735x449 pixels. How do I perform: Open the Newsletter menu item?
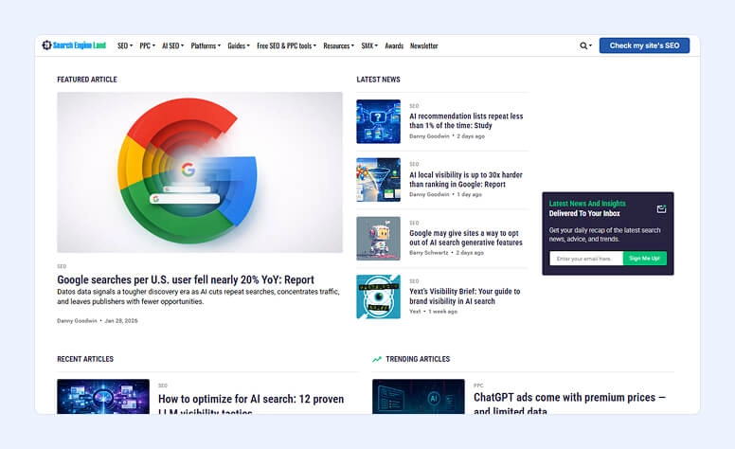point(423,45)
